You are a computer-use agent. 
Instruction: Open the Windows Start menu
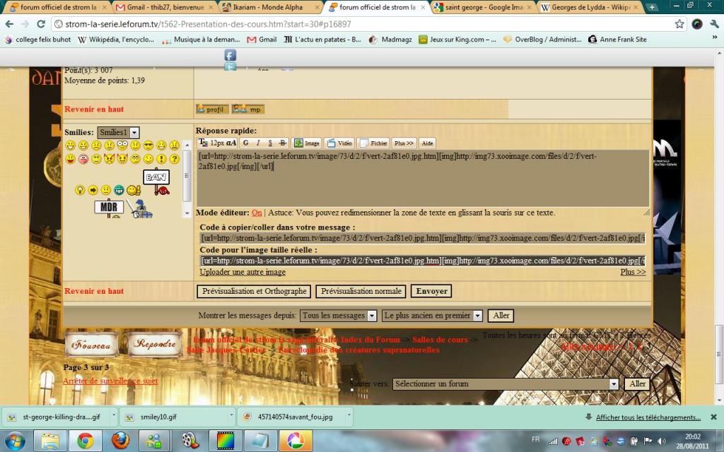(15, 441)
